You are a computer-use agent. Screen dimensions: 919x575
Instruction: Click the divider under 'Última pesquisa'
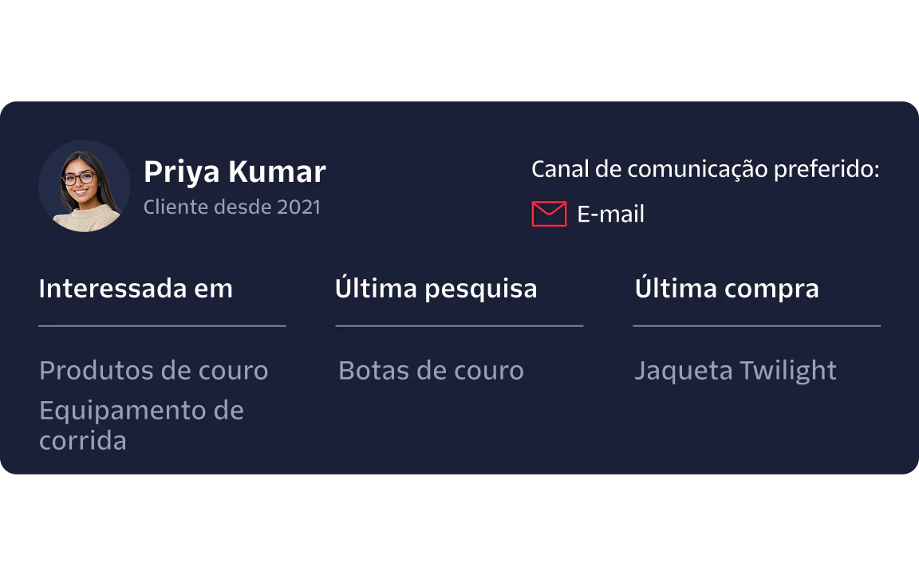(x=459, y=326)
